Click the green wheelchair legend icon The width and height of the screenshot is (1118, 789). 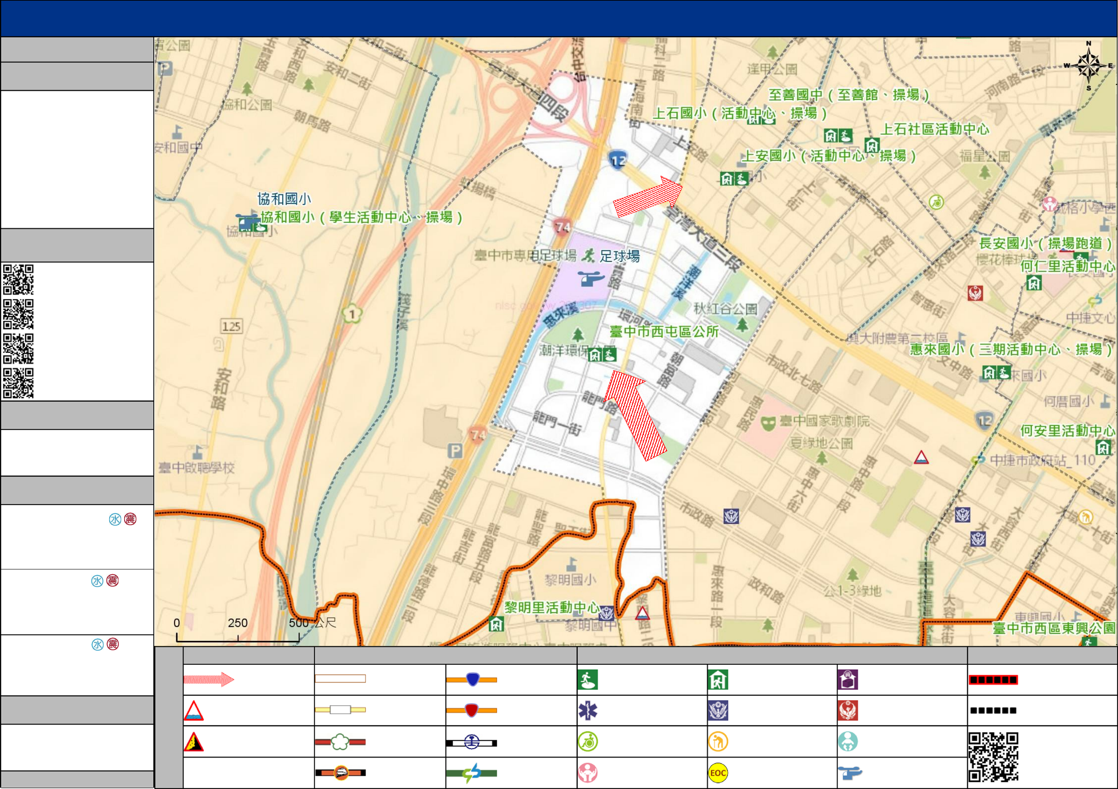coord(588,742)
